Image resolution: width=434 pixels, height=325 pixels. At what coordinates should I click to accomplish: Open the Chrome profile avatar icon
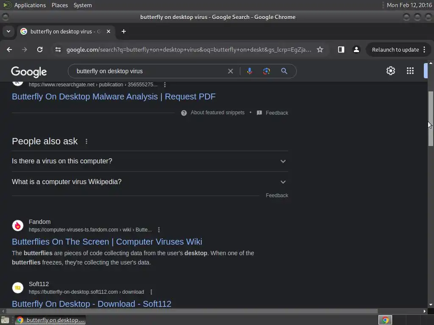click(356, 50)
